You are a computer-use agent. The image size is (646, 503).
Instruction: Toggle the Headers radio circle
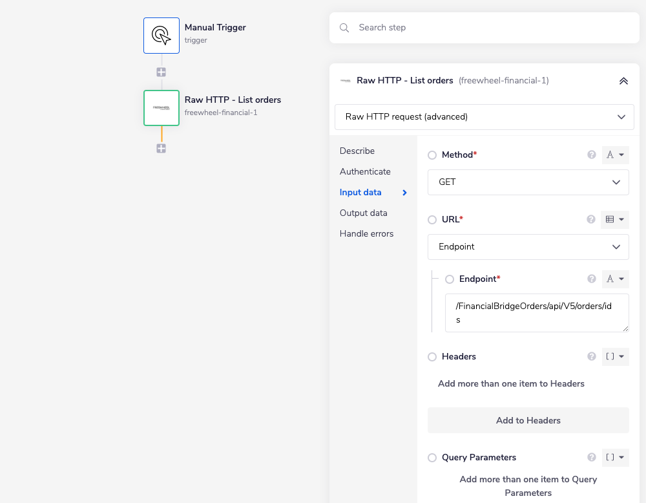(x=432, y=357)
